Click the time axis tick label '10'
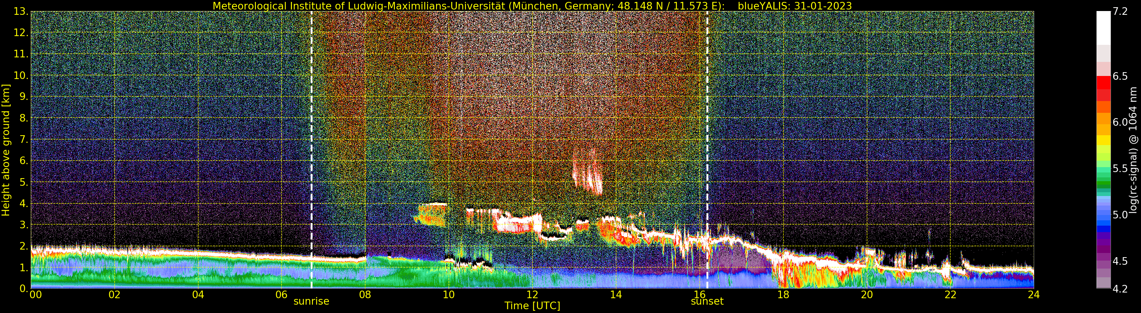Screen dimensions: 1141x313 (x=449, y=295)
